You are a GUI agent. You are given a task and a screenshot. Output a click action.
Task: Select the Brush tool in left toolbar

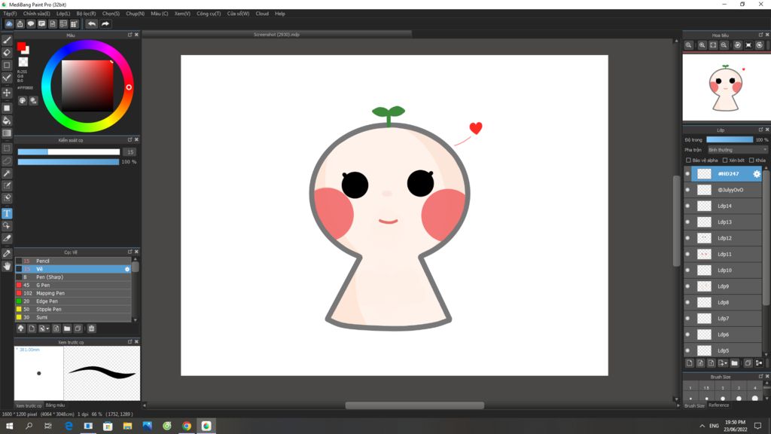click(7, 41)
